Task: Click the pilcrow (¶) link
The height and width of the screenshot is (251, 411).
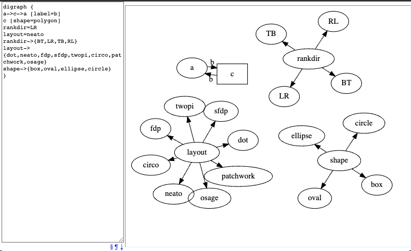Action: point(116,247)
